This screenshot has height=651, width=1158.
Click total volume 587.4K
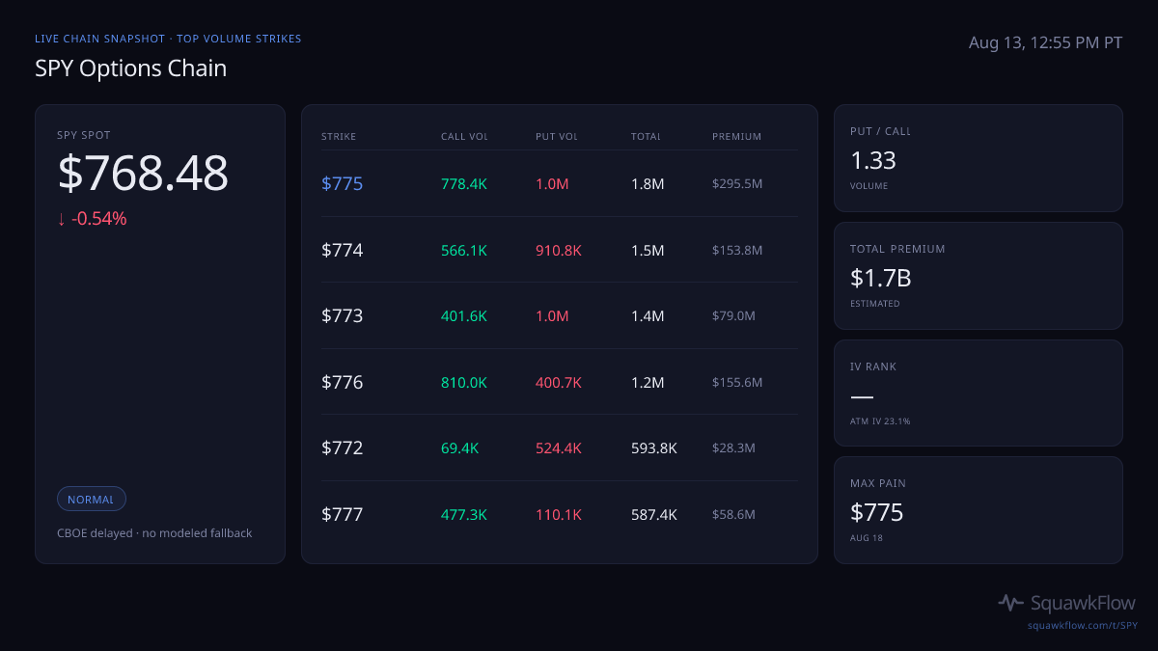(x=654, y=514)
